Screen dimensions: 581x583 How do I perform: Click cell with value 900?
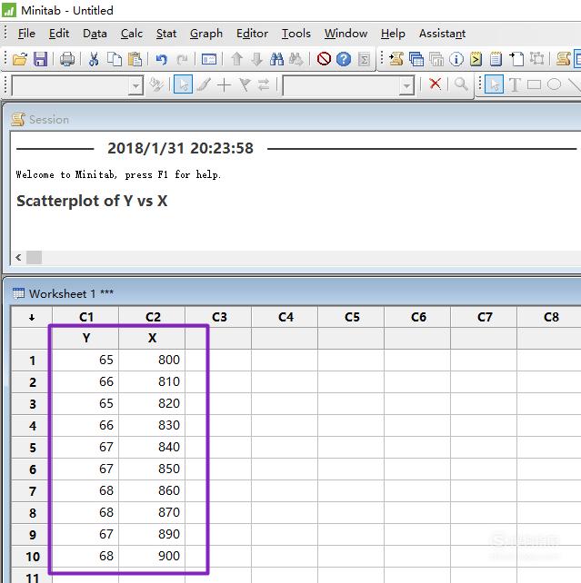pos(152,557)
